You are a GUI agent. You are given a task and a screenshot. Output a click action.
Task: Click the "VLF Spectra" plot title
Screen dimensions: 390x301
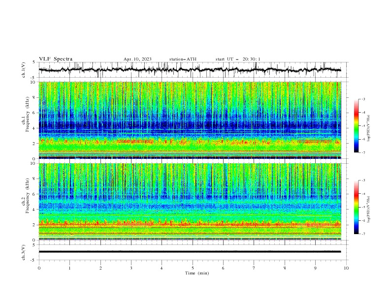pyautogui.click(x=56, y=59)
